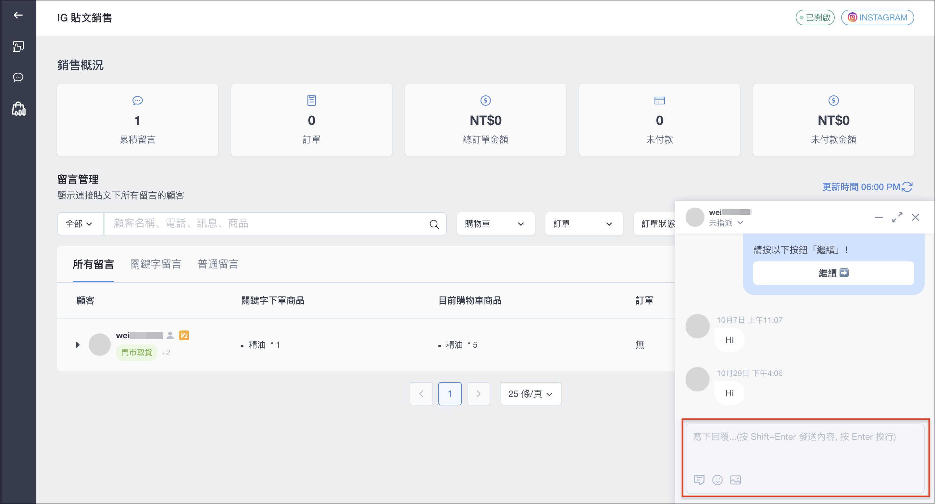Open the 未指派 assignment dropdown
The height and width of the screenshot is (504, 935).
(x=726, y=223)
